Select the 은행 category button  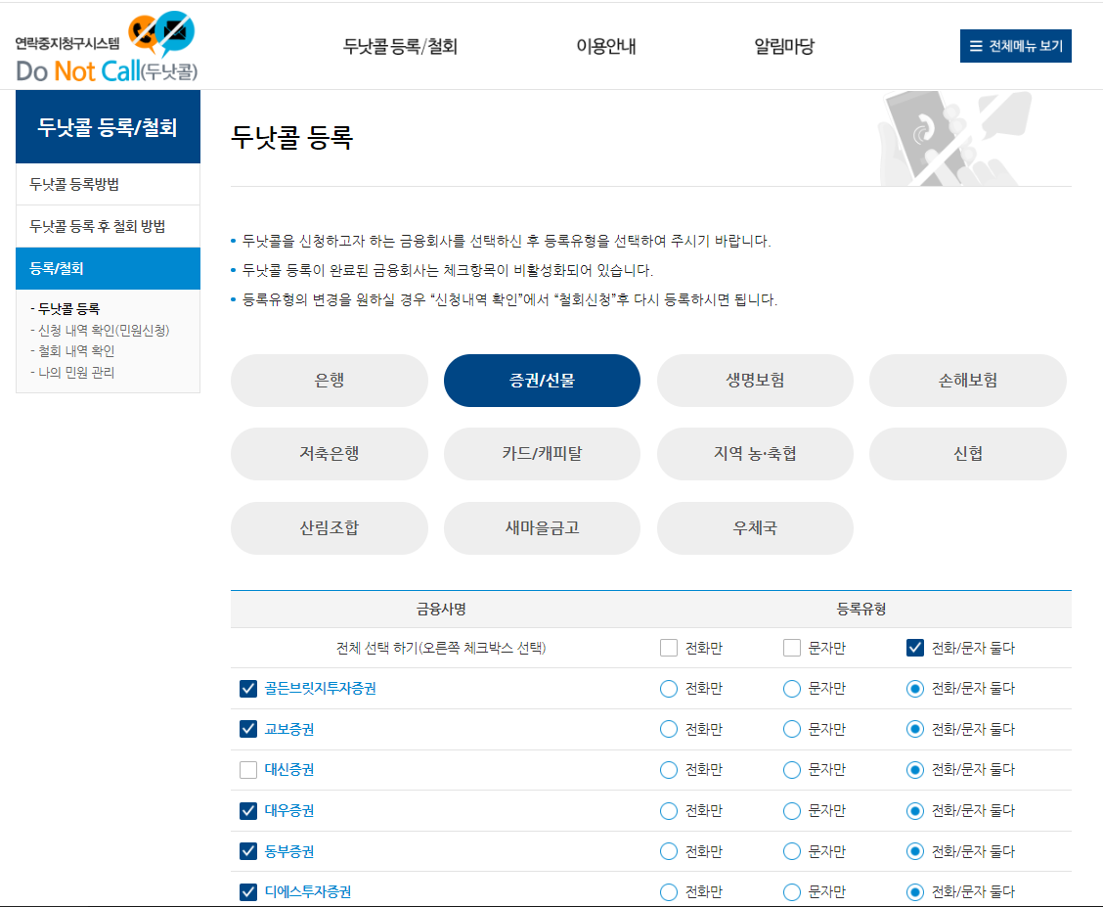click(x=329, y=381)
